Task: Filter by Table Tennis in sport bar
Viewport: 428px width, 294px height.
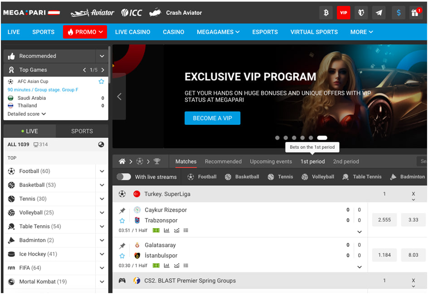Action: point(362,177)
